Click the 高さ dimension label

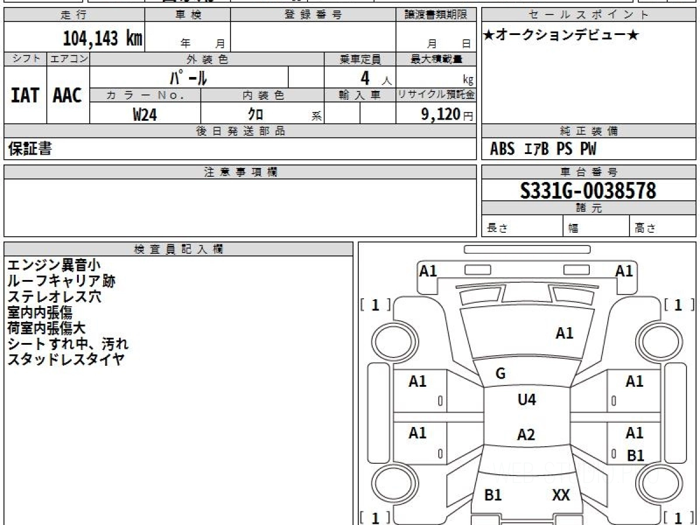point(646,229)
